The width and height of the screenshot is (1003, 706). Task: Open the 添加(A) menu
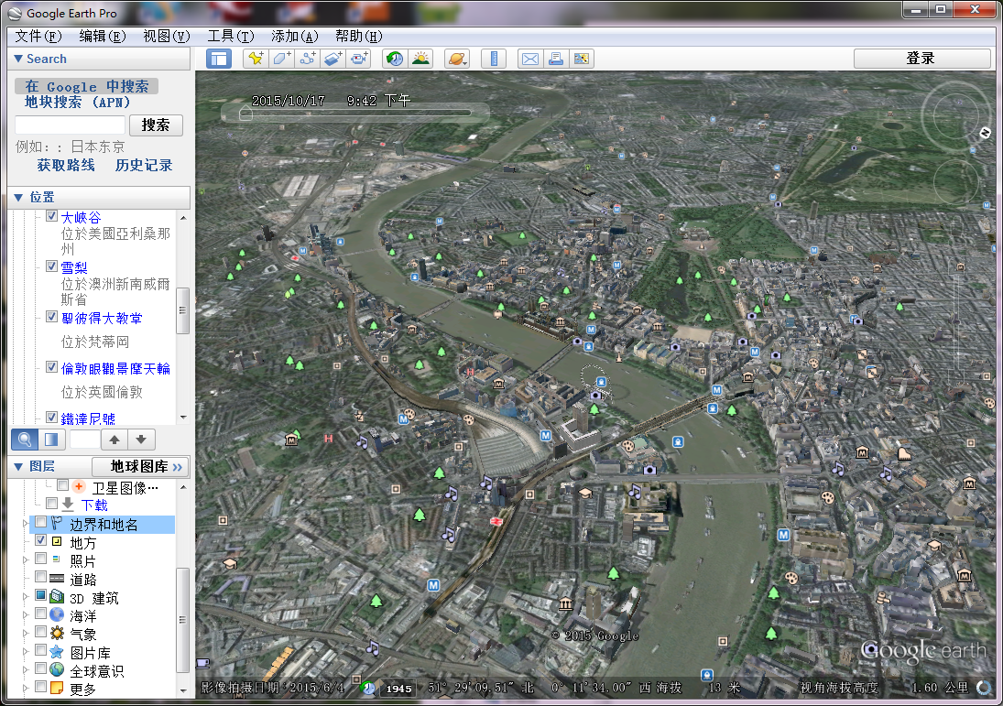(294, 37)
